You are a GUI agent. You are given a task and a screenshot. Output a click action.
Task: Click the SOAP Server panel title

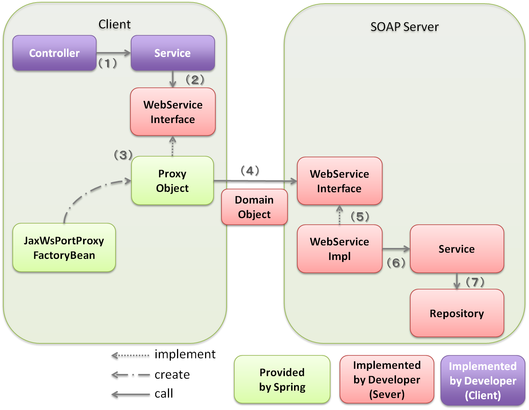[x=404, y=27]
